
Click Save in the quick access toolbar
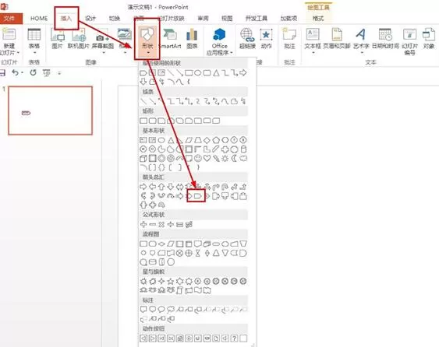pos(2,73)
